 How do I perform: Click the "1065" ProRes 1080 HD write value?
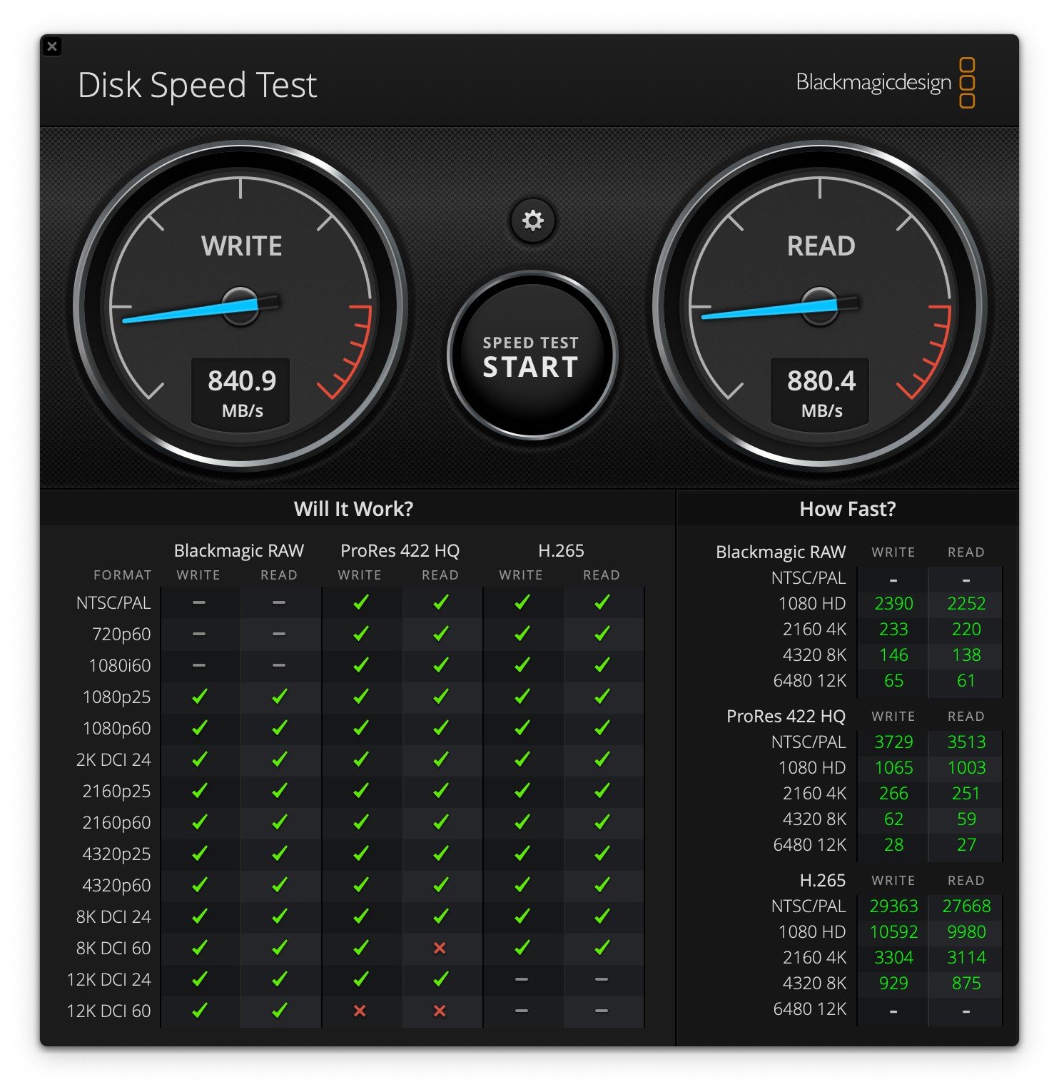click(893, 768)
